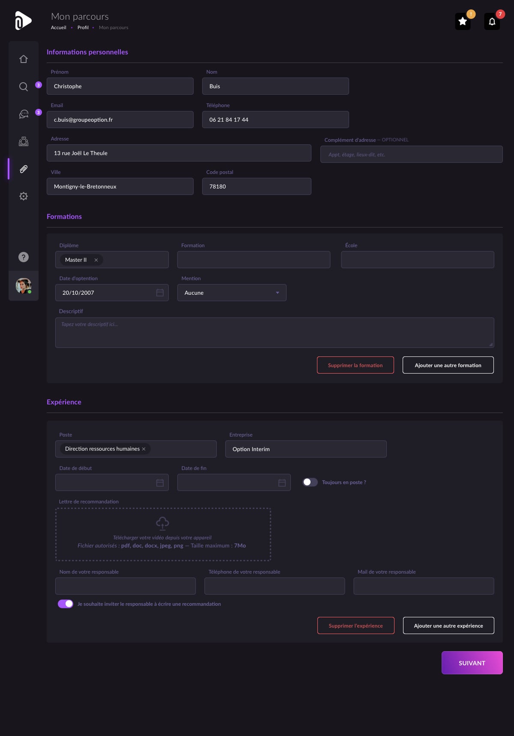514x736 pixels.
Task: Select the paperclip sidebar icon
Action: click(x=24, y=169)
